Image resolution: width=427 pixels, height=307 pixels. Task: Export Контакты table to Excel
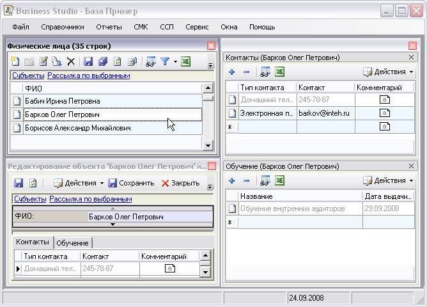(x=280, y=72)
